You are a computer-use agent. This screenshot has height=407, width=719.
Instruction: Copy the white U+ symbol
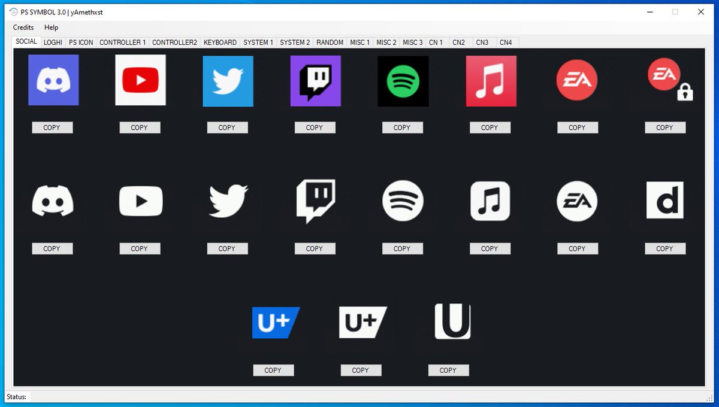tap(361, 370)
